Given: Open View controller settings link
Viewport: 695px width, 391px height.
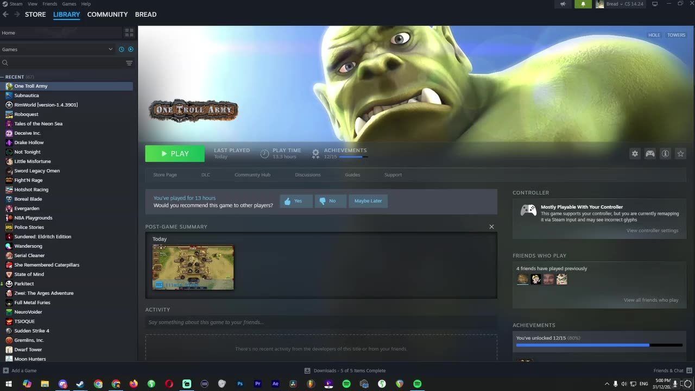Looking at the screenshot, I should (652, 231).
